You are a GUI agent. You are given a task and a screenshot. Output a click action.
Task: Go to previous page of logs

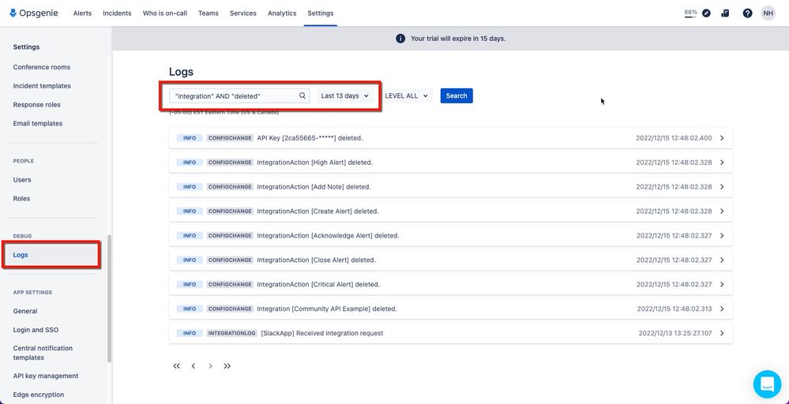click(x=193, y=366)
